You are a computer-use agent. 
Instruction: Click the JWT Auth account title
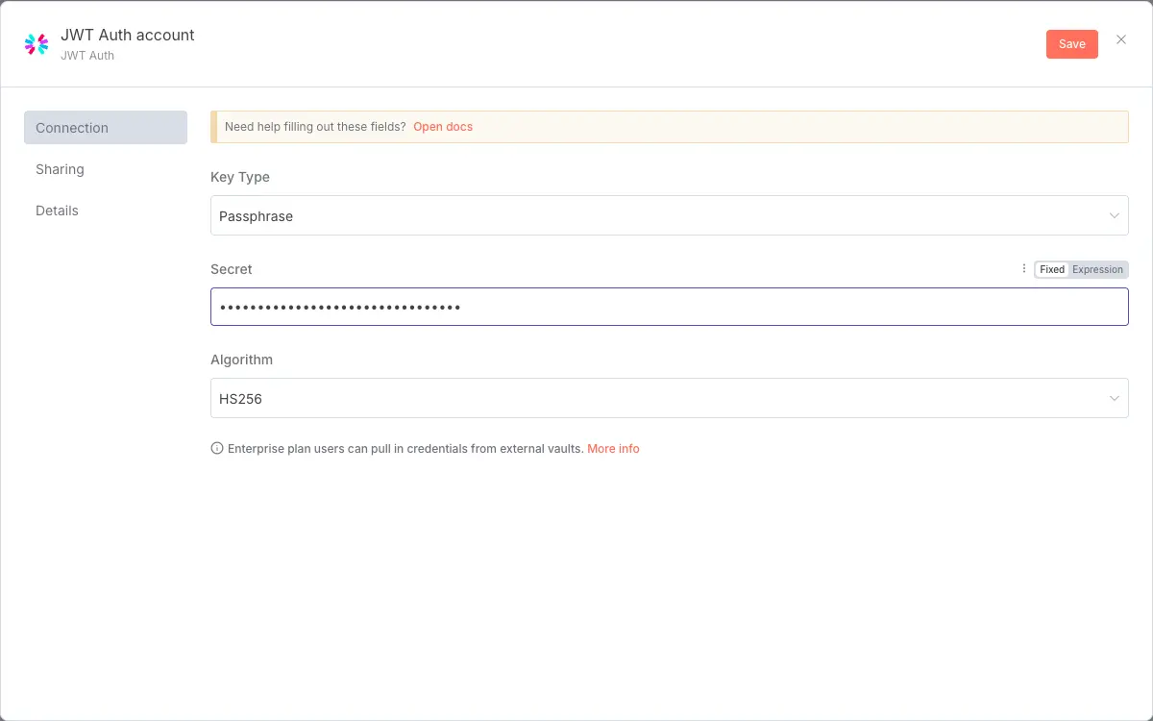coord(128,35)
